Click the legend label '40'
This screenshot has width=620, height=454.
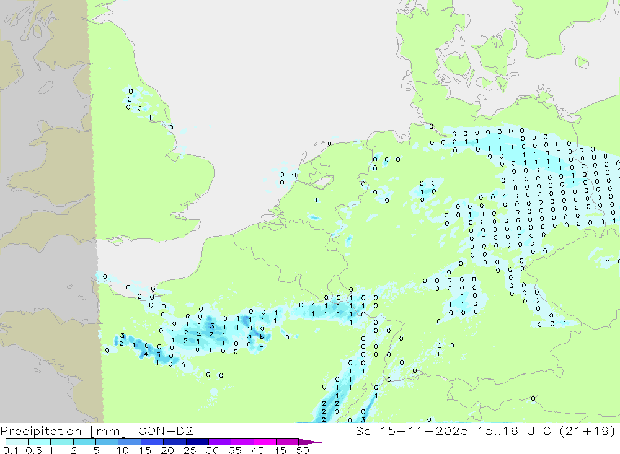point(257,450)
